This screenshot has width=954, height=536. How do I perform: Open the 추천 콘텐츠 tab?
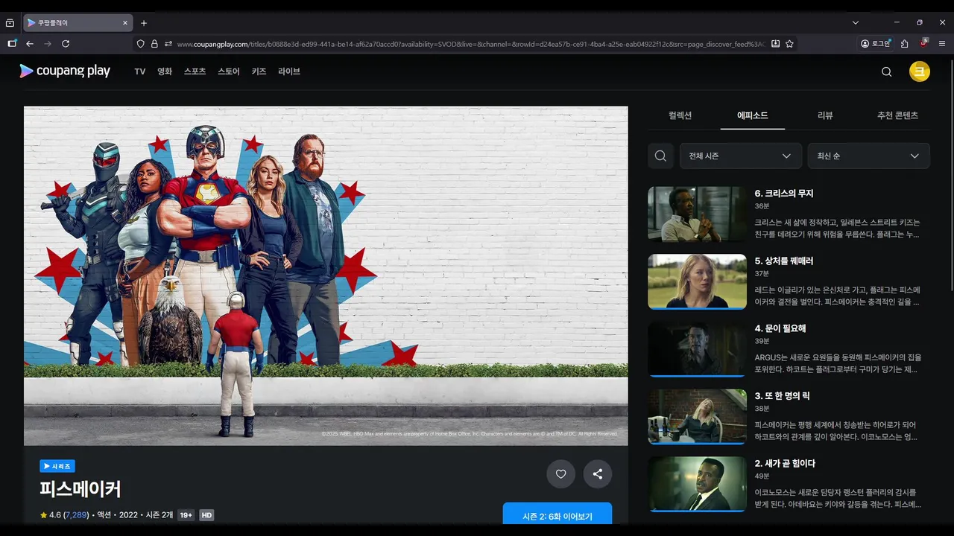tap(897, 115)
